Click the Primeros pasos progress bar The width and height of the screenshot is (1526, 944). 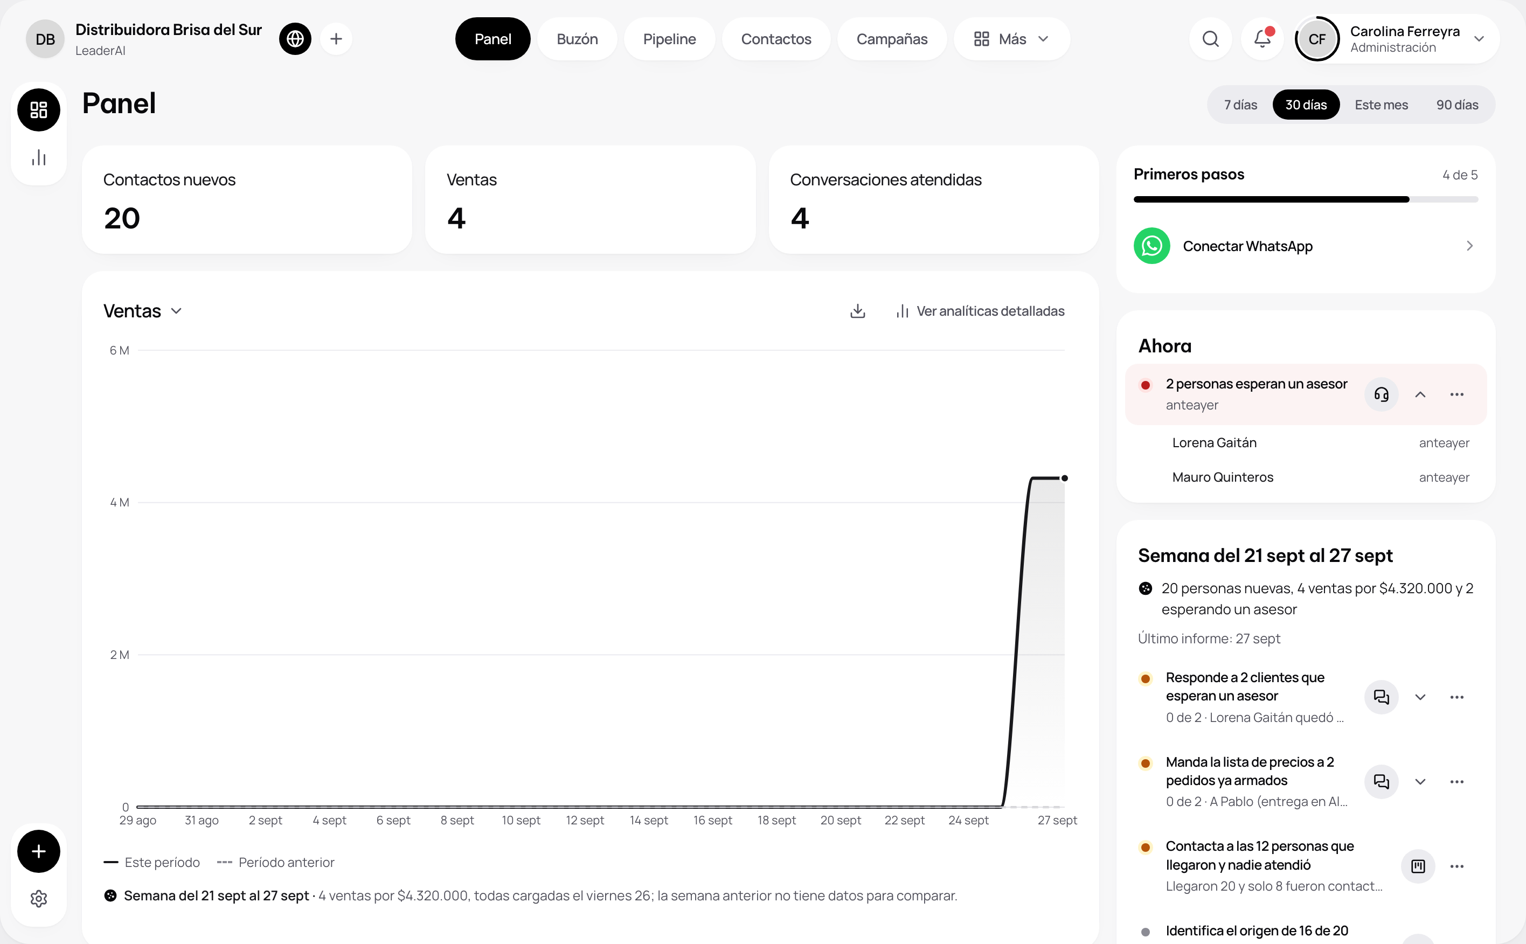pyautogui.click(x=1305, y=199)
